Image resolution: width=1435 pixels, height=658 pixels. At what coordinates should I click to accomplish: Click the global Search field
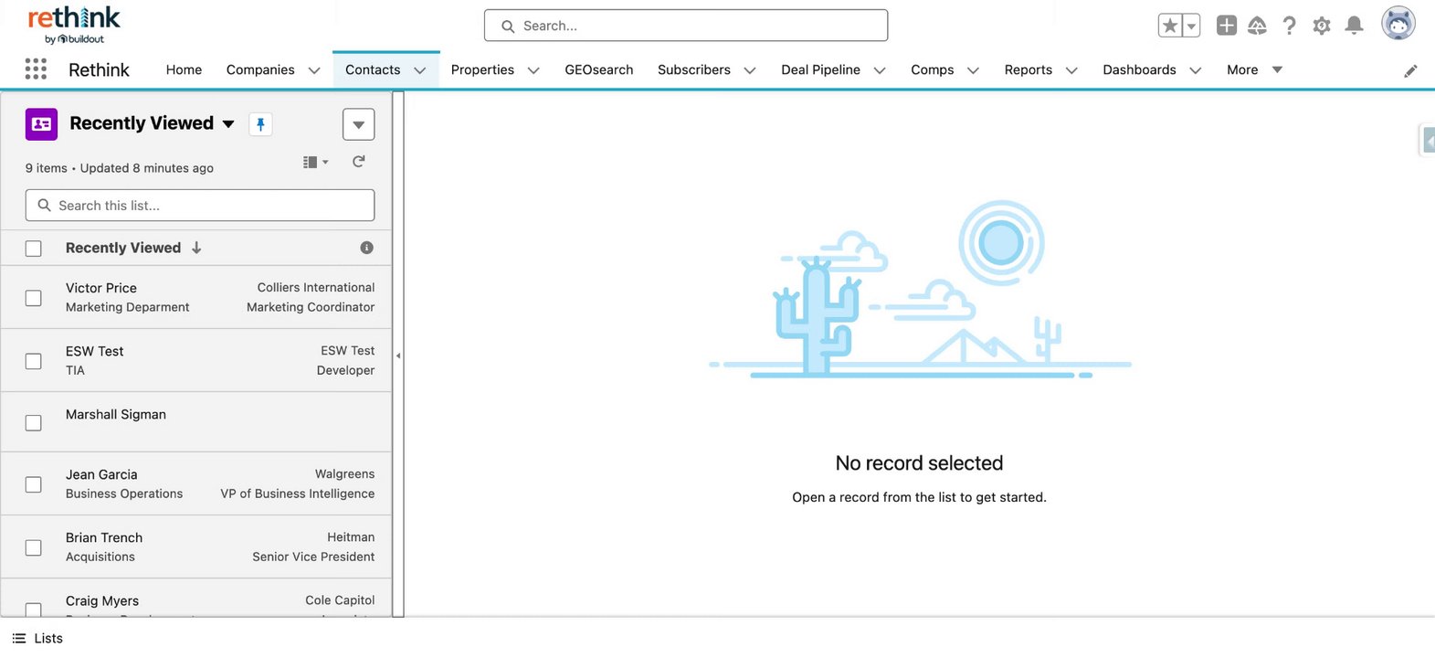[x=686, y=26]
